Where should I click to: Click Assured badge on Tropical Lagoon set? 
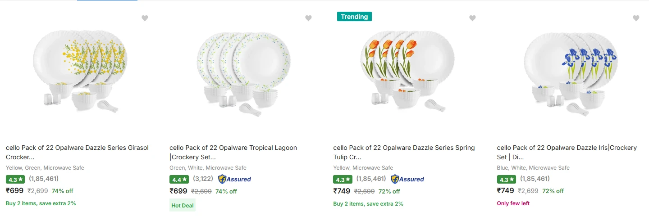pyautogui.click(x=234, y=179)
